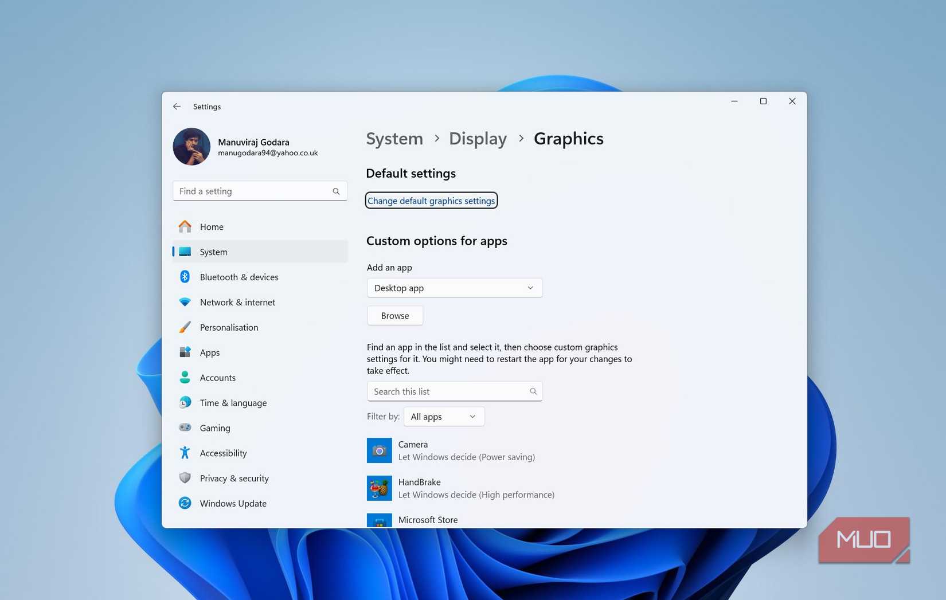The width and height of the screenshot is (946, 600).
Task: Click the Personalisation paintbrush icon
Action: [185, 327]
